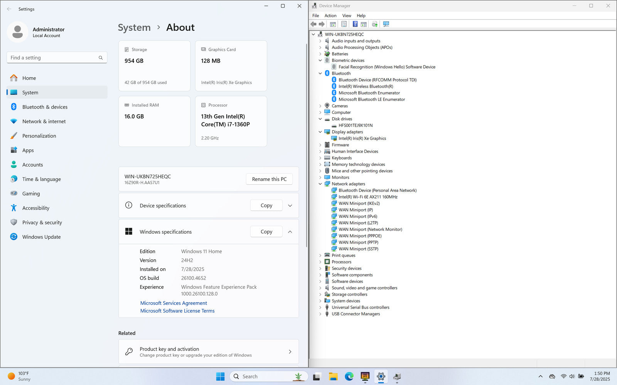Screen dimensions: 617x385
Task: Click the Update device driver toolbar icon
Action: [374, 24]
